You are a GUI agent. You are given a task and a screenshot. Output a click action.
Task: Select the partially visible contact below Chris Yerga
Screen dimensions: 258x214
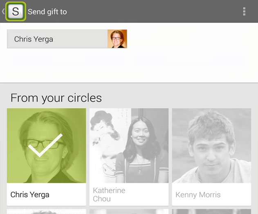46,212
